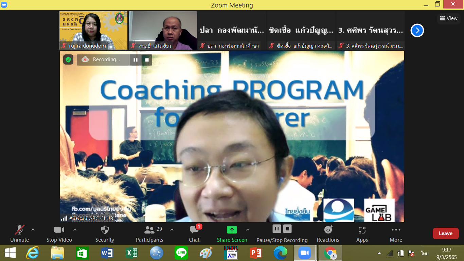This screenshot has height=261, width=464.
Task: Click the green Share Screen button
Action: pyautogui.click(x=232, y=234)
